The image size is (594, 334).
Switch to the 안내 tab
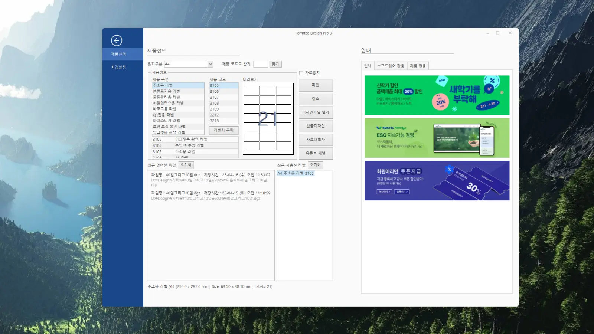[x=368, y=66]
